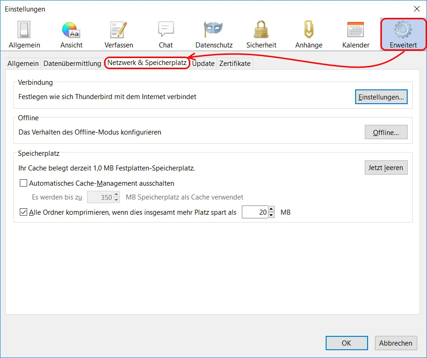Click the 20 MB compaction threshold field
The height and width of the screenshot is (358, 427).
(255, 212)
